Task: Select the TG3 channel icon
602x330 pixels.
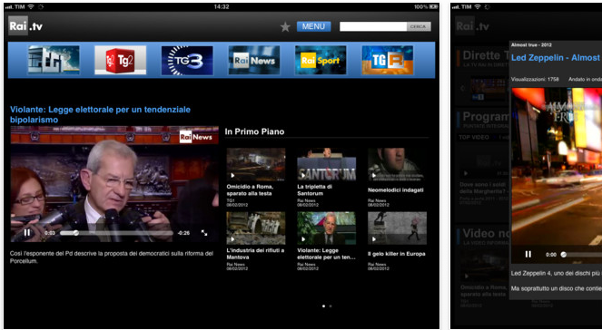Action: (187, 60)
